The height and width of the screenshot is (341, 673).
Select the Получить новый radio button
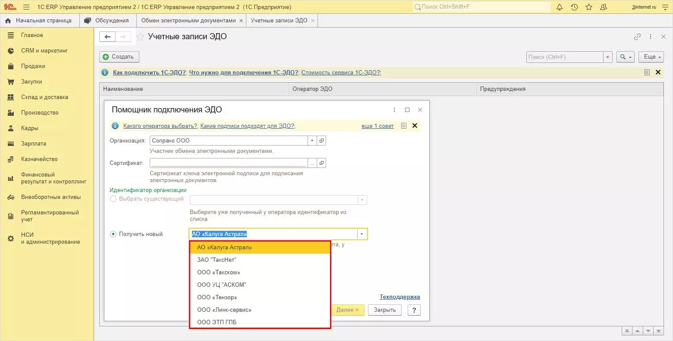click(x=113, y=234)
